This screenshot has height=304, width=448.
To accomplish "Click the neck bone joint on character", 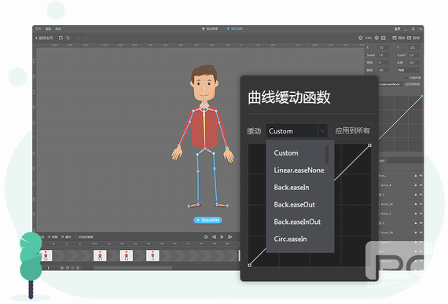I will (x=204, y=108).
